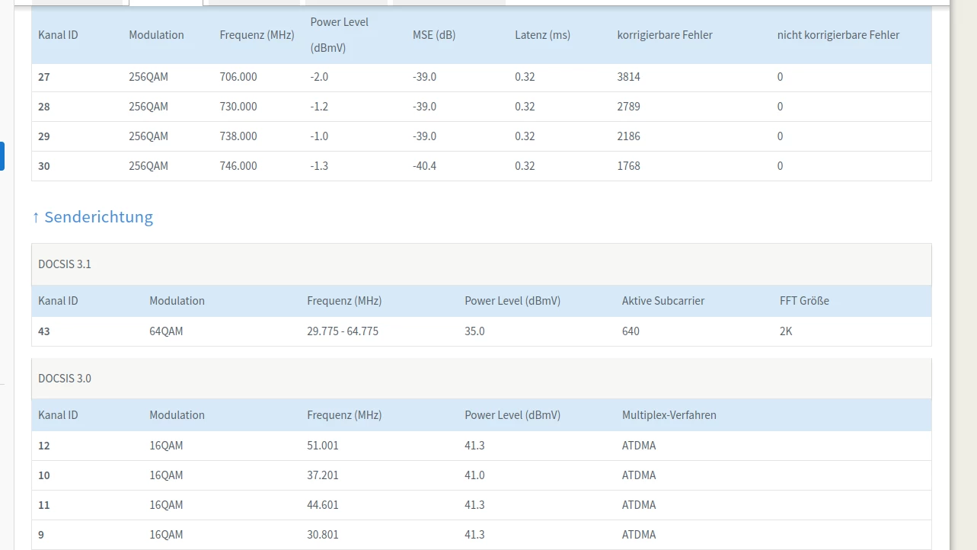Select channel ID 30 in the table
Image resolution: width=977 pixels, height=550 pixels.
click(x=44, y=166)
